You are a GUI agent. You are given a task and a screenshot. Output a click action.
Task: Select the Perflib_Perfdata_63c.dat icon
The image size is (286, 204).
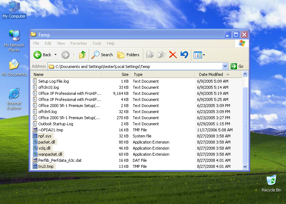pyautogui.click(x=35, y=160)
